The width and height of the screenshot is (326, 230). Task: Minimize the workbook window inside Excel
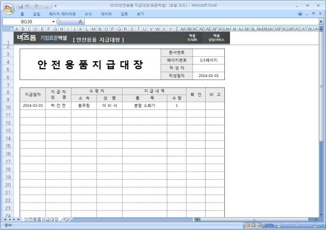click(x=307, y=14)
